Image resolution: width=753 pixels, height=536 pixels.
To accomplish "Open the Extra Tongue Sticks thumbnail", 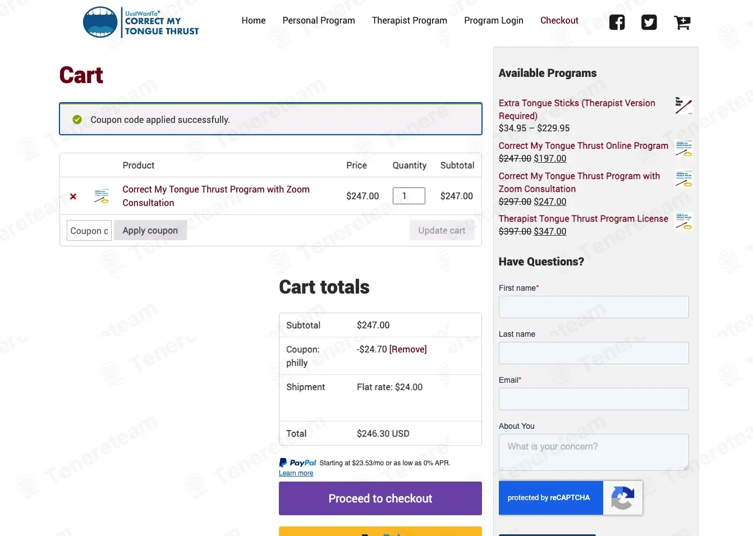I will pyautogui.click(x=683, y=106).
